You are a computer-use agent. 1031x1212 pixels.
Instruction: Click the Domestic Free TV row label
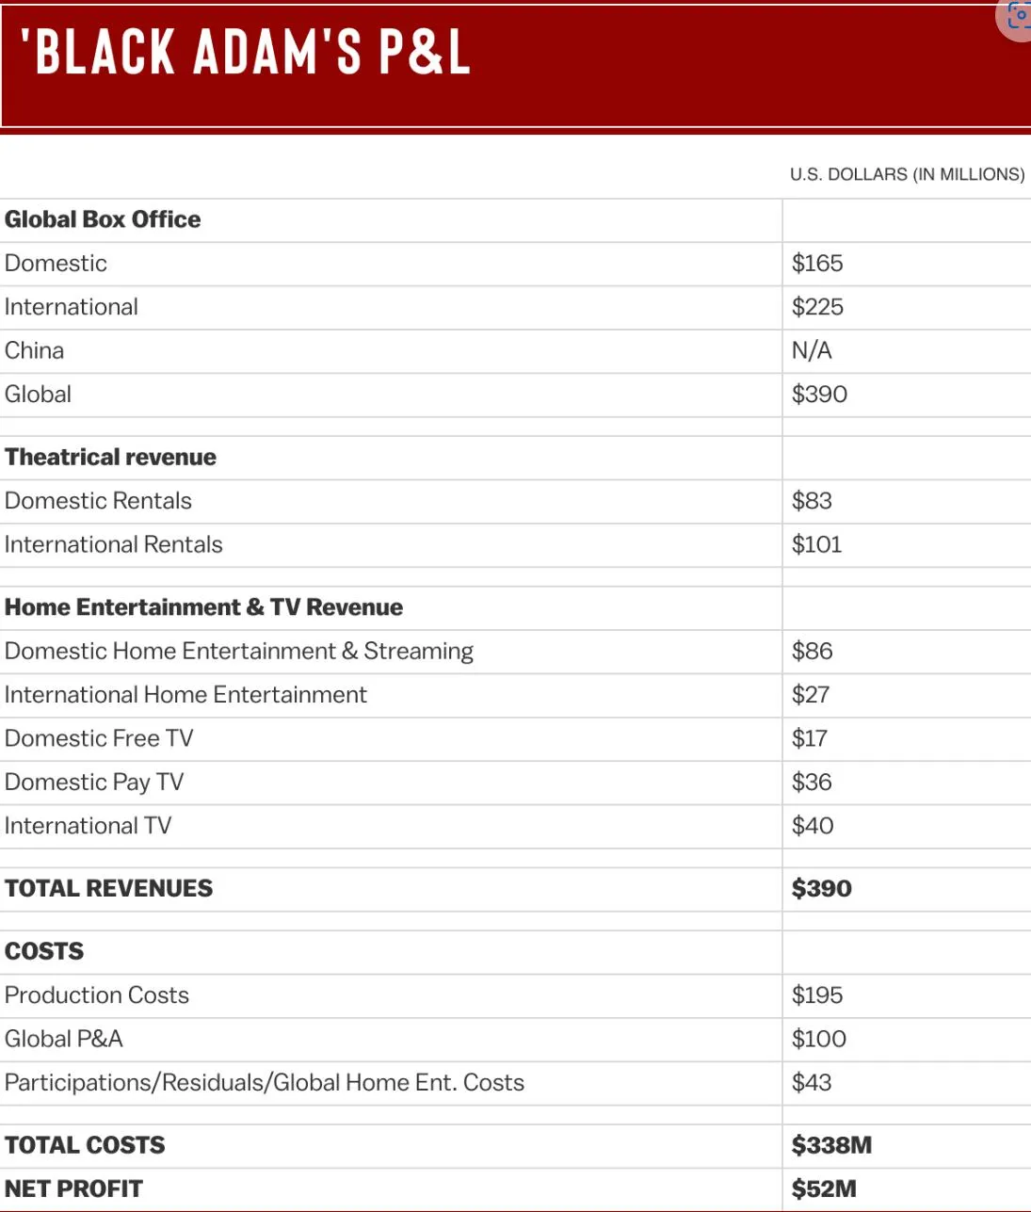[x=99, y=739]
